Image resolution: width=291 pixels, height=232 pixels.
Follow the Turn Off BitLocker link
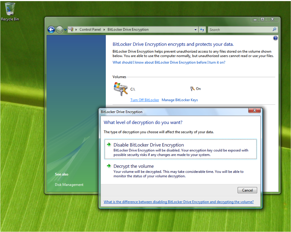(x=145, y=100)
